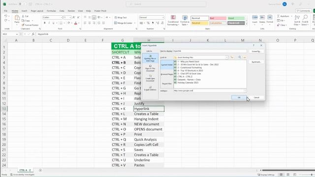315x177 pixels.
Task: Select the Format Painter brush
Action: pos(23,25)
